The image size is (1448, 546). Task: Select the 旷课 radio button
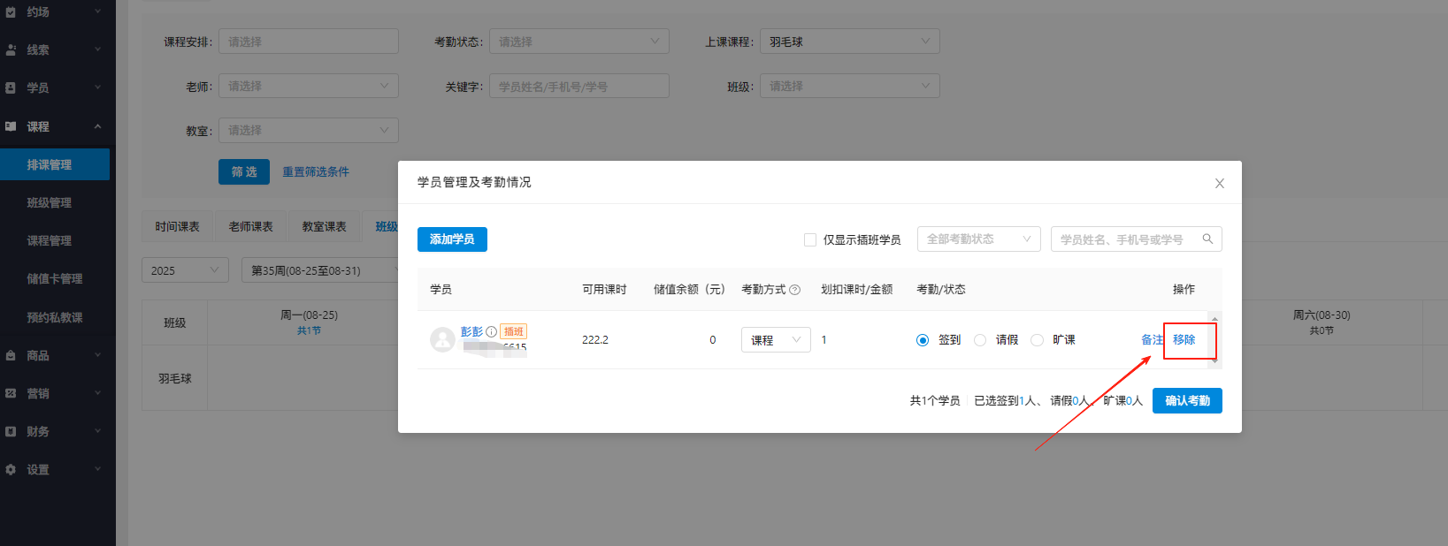[x=1037, y=340]
